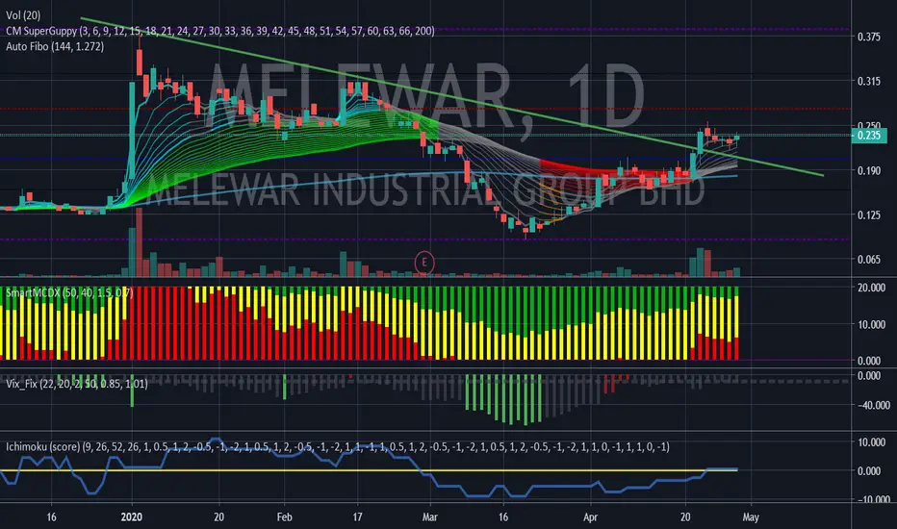897x529 pixels.
Task: Click the -40.000 Vix_Fix scale value
Action: tap(873, 405)
